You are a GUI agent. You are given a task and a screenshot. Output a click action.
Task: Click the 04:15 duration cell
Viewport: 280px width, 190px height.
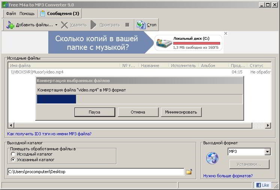(x=237, y=72)
